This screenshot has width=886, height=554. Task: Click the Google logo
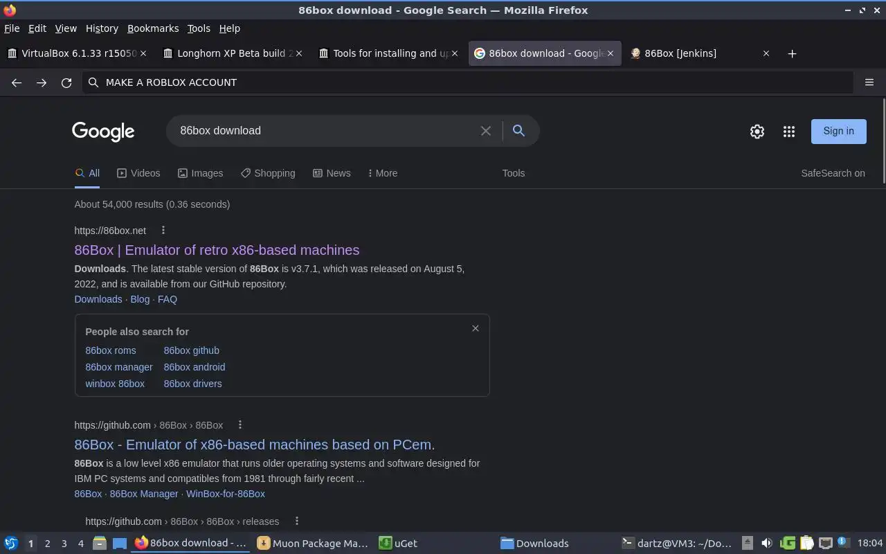103,132
